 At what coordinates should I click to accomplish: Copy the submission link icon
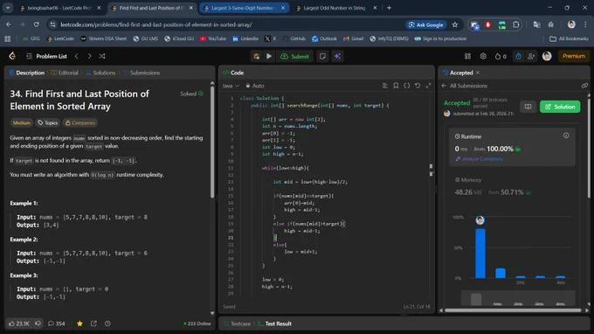tap(584, 86)
